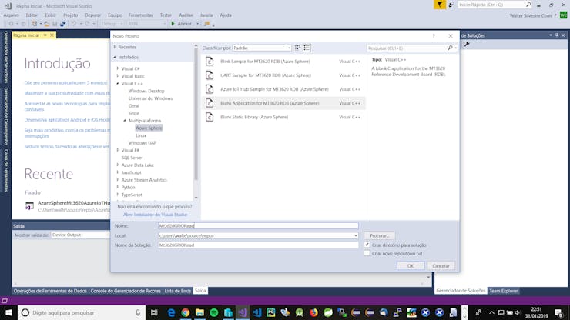570x320 pixels.
Task: Open the Classificar por Padrão dropdown
Action: 262,48
